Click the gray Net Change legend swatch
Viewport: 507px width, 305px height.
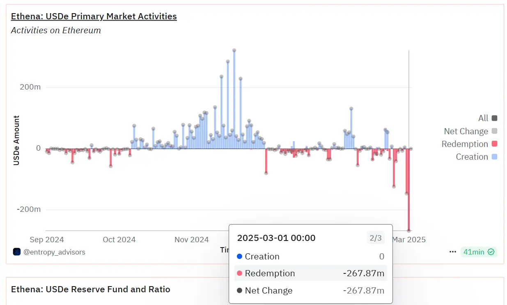click(x=494, y=131)
